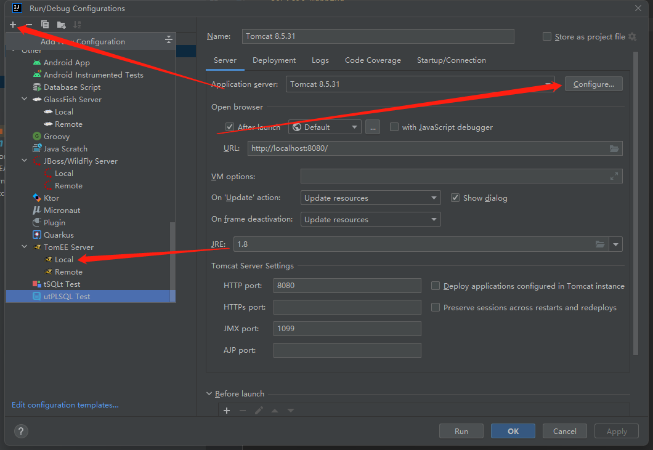Collapse the GlassFish Server tree node
Image resolution: width=653 pixels, height=450 pixels.
click(x=25, y=99)
